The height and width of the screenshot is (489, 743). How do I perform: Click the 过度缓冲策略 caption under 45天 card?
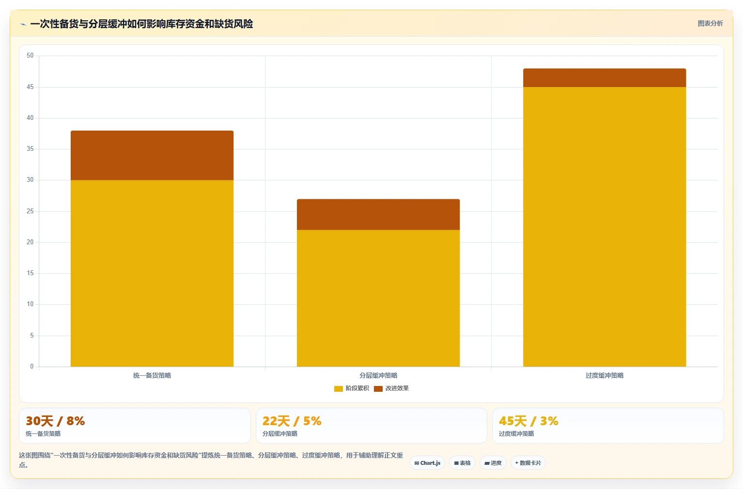pyautogui.click(x=516, y=434)
